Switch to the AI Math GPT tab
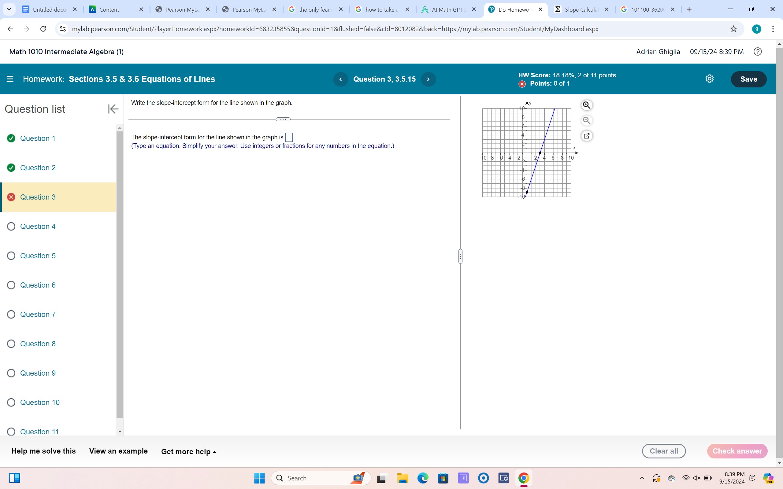The height and width of the screenshot is (489, 783). (x=448, y=9)
